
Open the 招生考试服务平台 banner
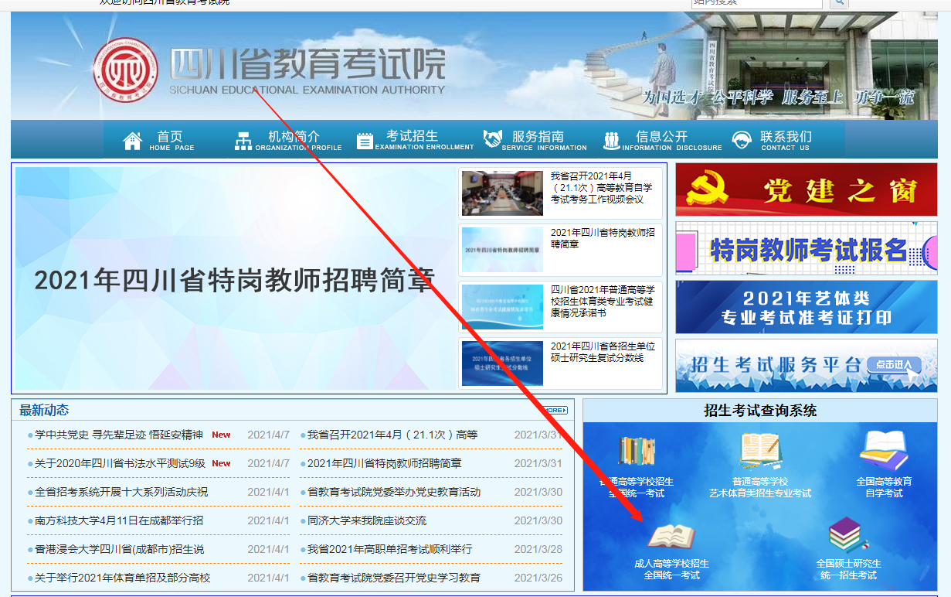(x=807, y=366)
